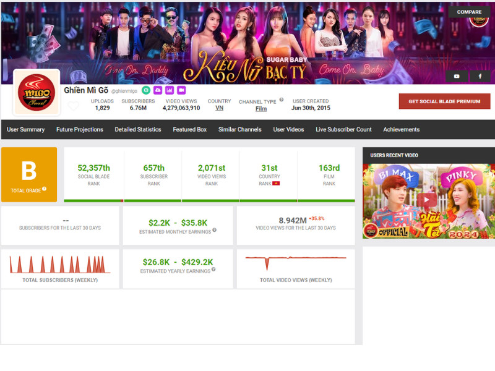This screenshot has height=371, width=495.
Task: Click the Jun 30th, 2015 creation date
Action: pyautogui.click(x=311, y=108)
